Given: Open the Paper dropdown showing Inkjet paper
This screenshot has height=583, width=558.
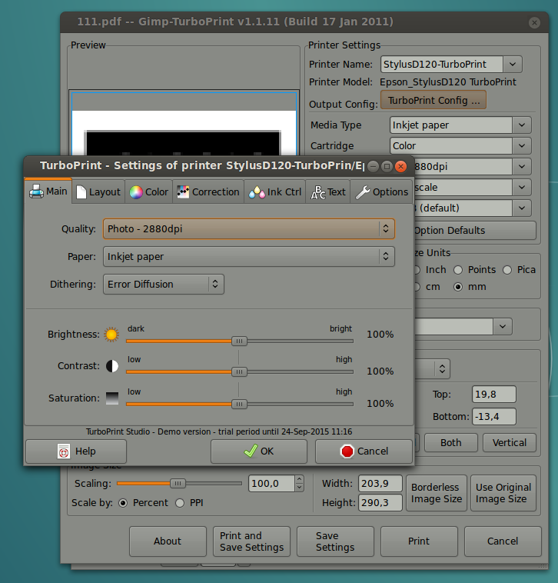Looking at the screenshot, I should click(x=248, y=257).
